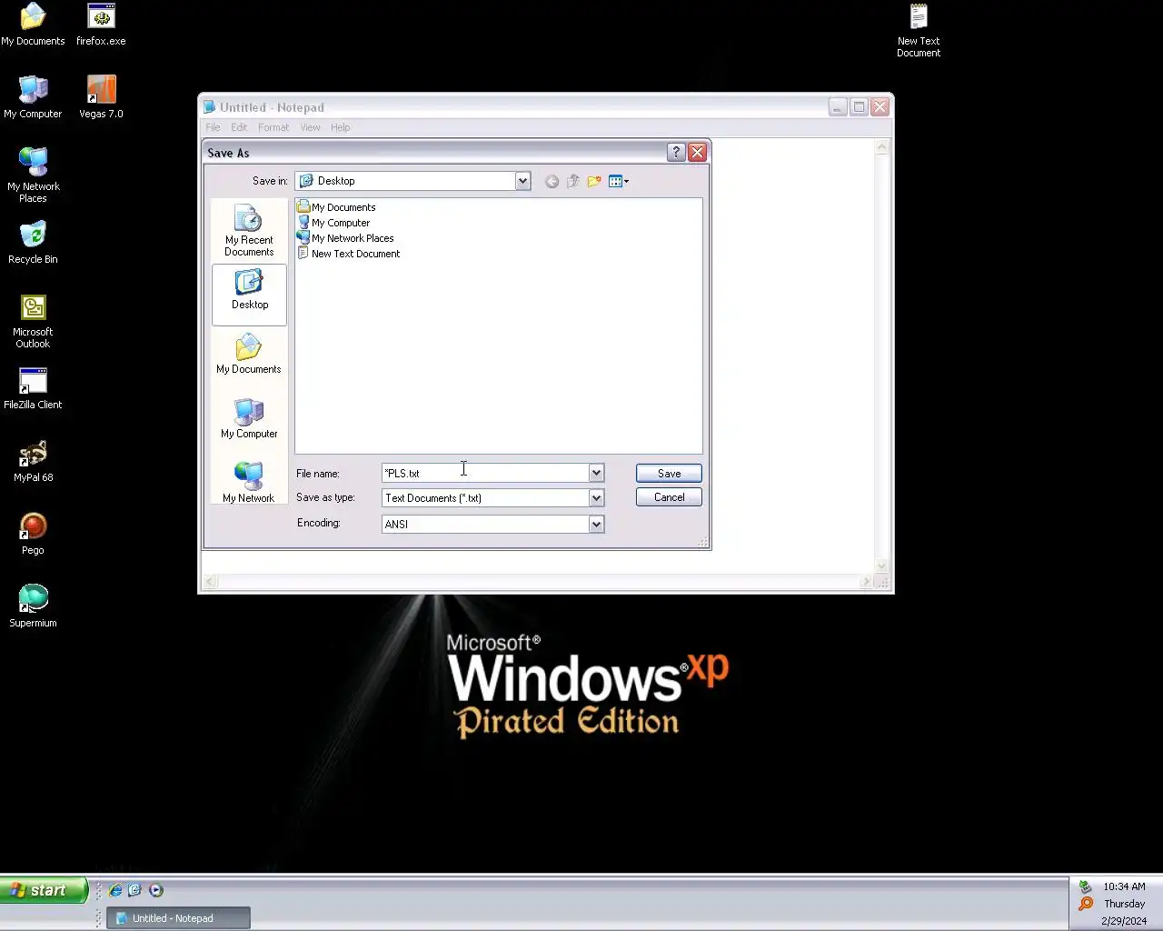Launch Internet Explorer from Quick Launch

[x=115, y=890]
